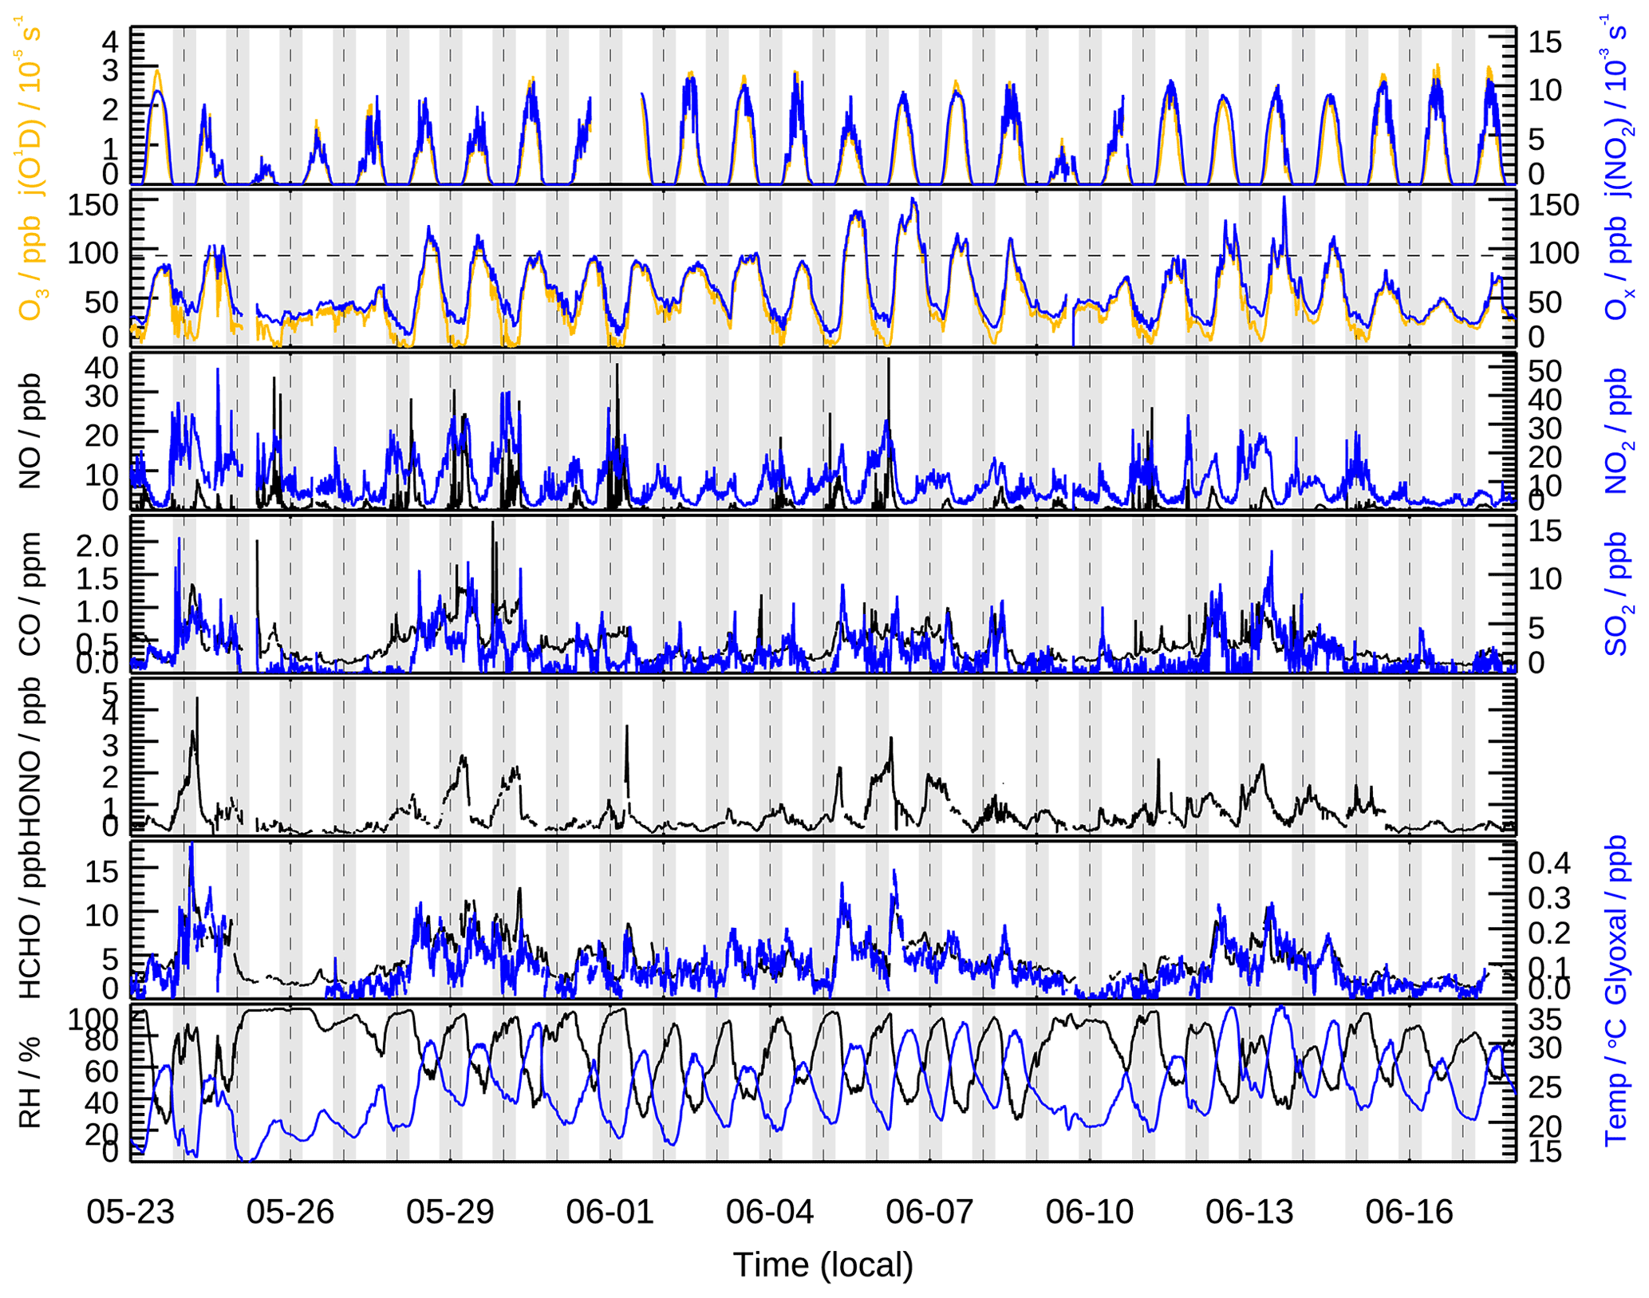Click the blue 'NO2 / ppb' axis label

coord(1617,431)
